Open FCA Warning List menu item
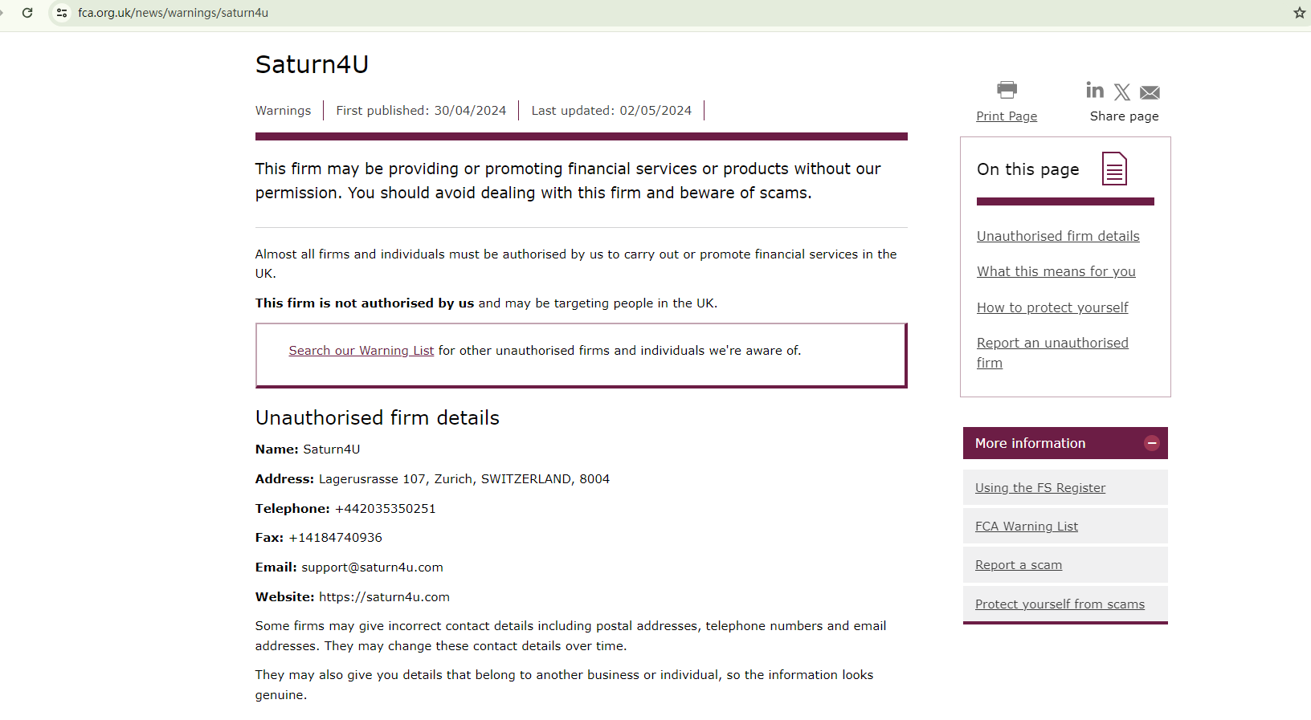This screenshot has width=1311, height=720. (x=1026, y=527)
